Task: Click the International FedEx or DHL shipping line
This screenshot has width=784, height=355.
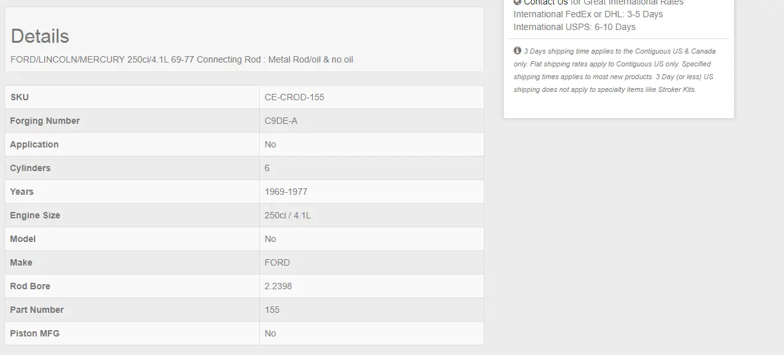Action: (588, 14)
